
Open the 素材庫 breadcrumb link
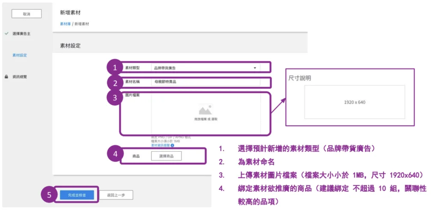click(x=65, y=24)
